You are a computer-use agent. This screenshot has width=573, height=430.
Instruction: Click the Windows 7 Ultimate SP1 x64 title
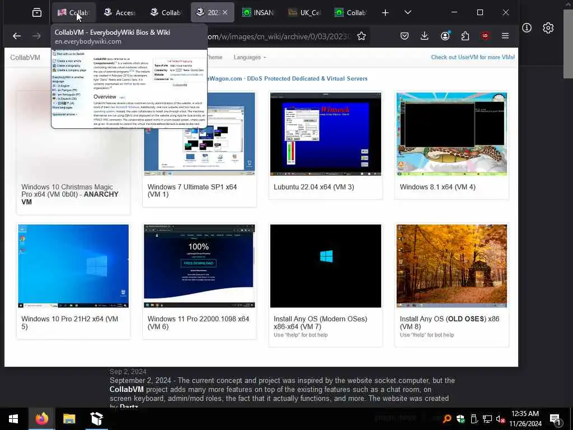pyautogui.click(x=192, y=190)
